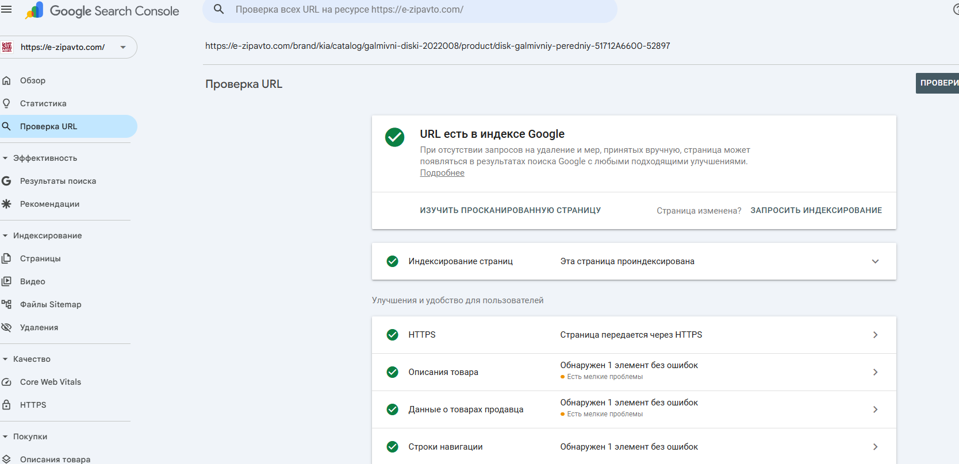Image resolution: width=959 pixels, height=464 pixels.
Task: Open Статистика lightbulb item
Action: pyautogui.click(x=43, y=103)
